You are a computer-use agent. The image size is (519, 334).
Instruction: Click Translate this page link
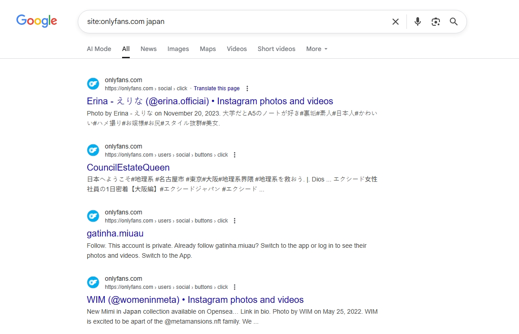click(x=217, y=88)
